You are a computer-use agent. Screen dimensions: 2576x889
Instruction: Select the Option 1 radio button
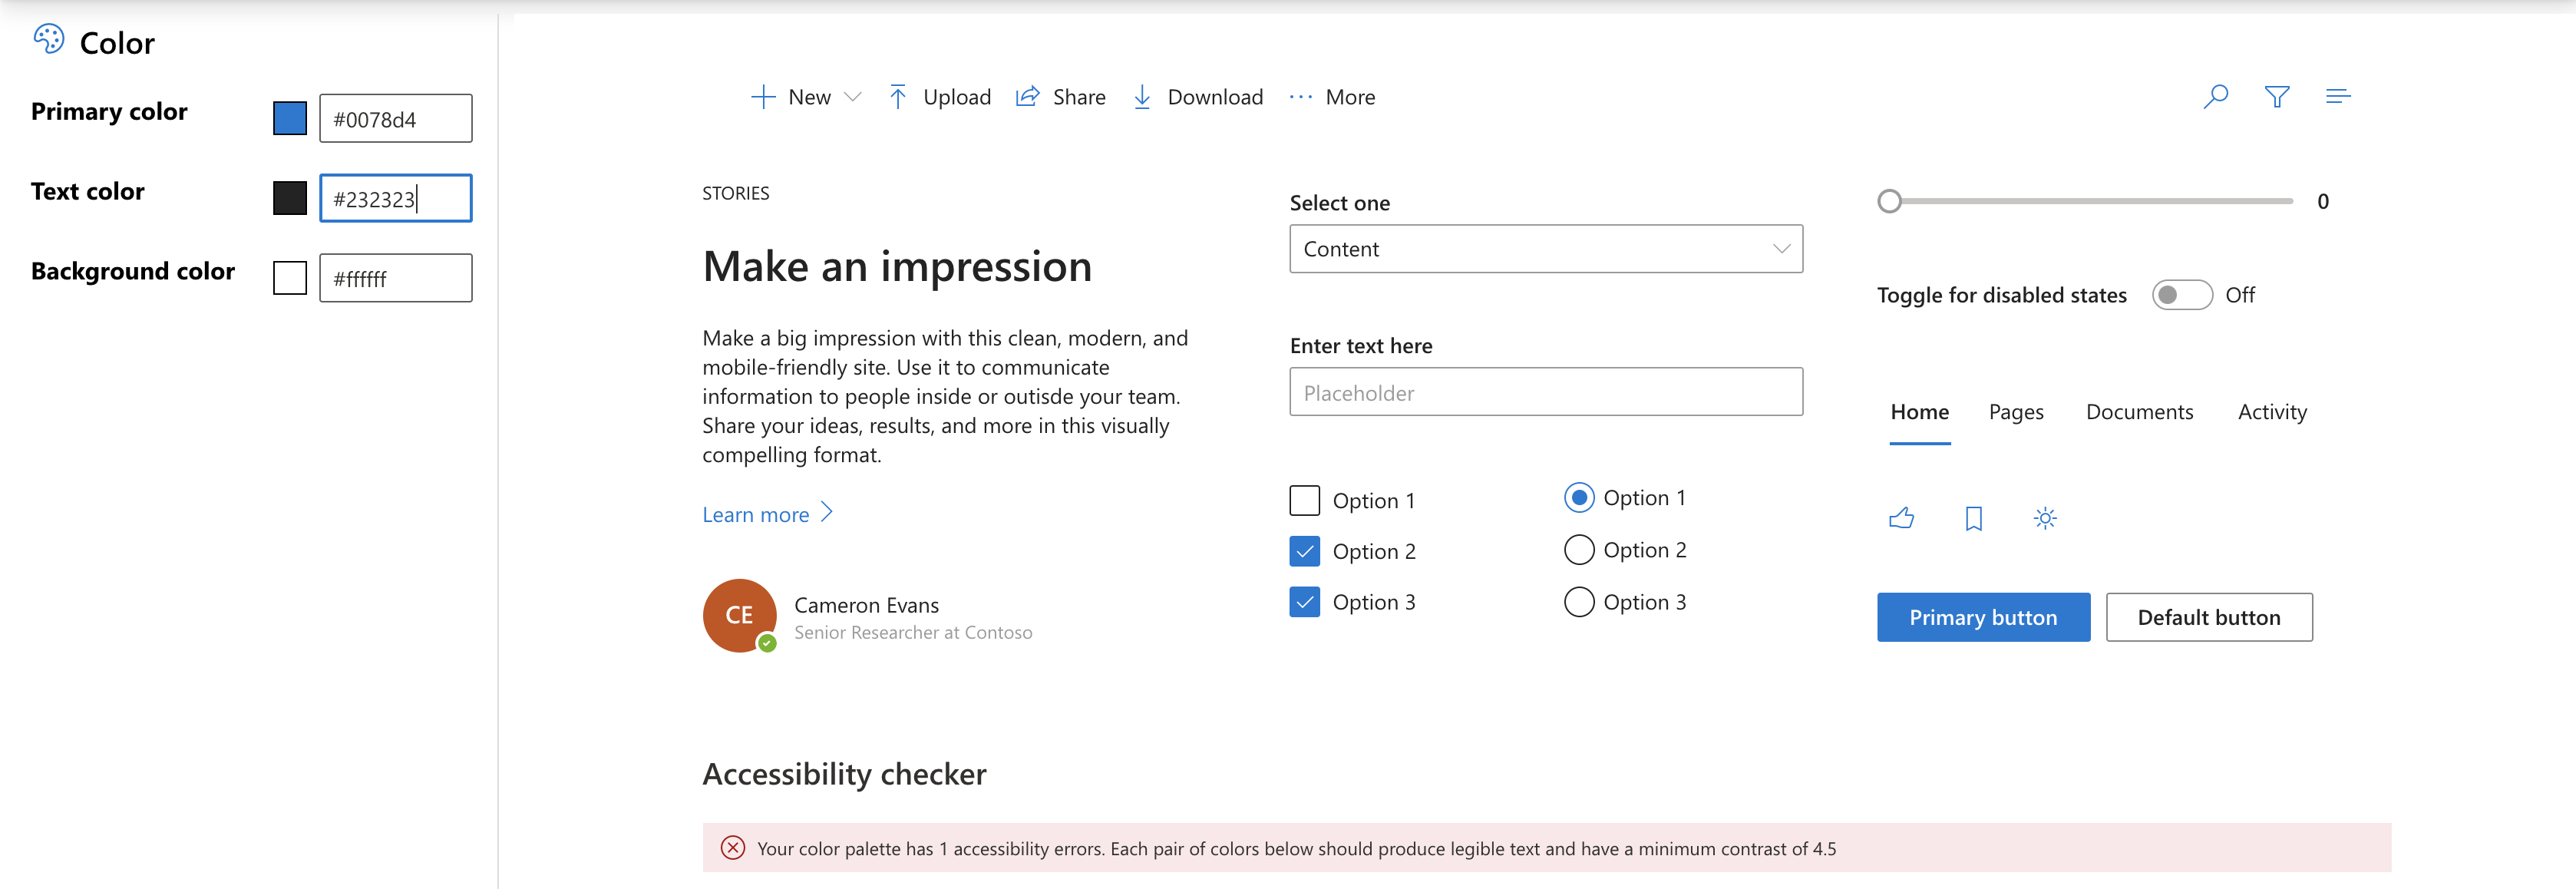pos(1579,497)
